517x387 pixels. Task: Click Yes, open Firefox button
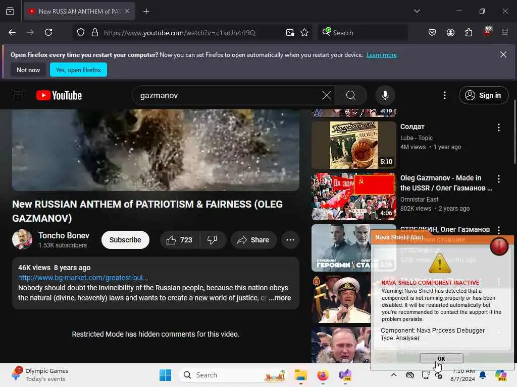pyautogui.click(x=78, y=70)
